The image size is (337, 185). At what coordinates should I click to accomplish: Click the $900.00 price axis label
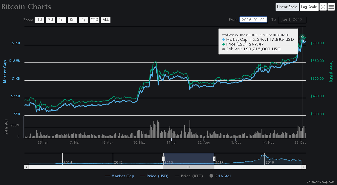[x=317, y=43]
